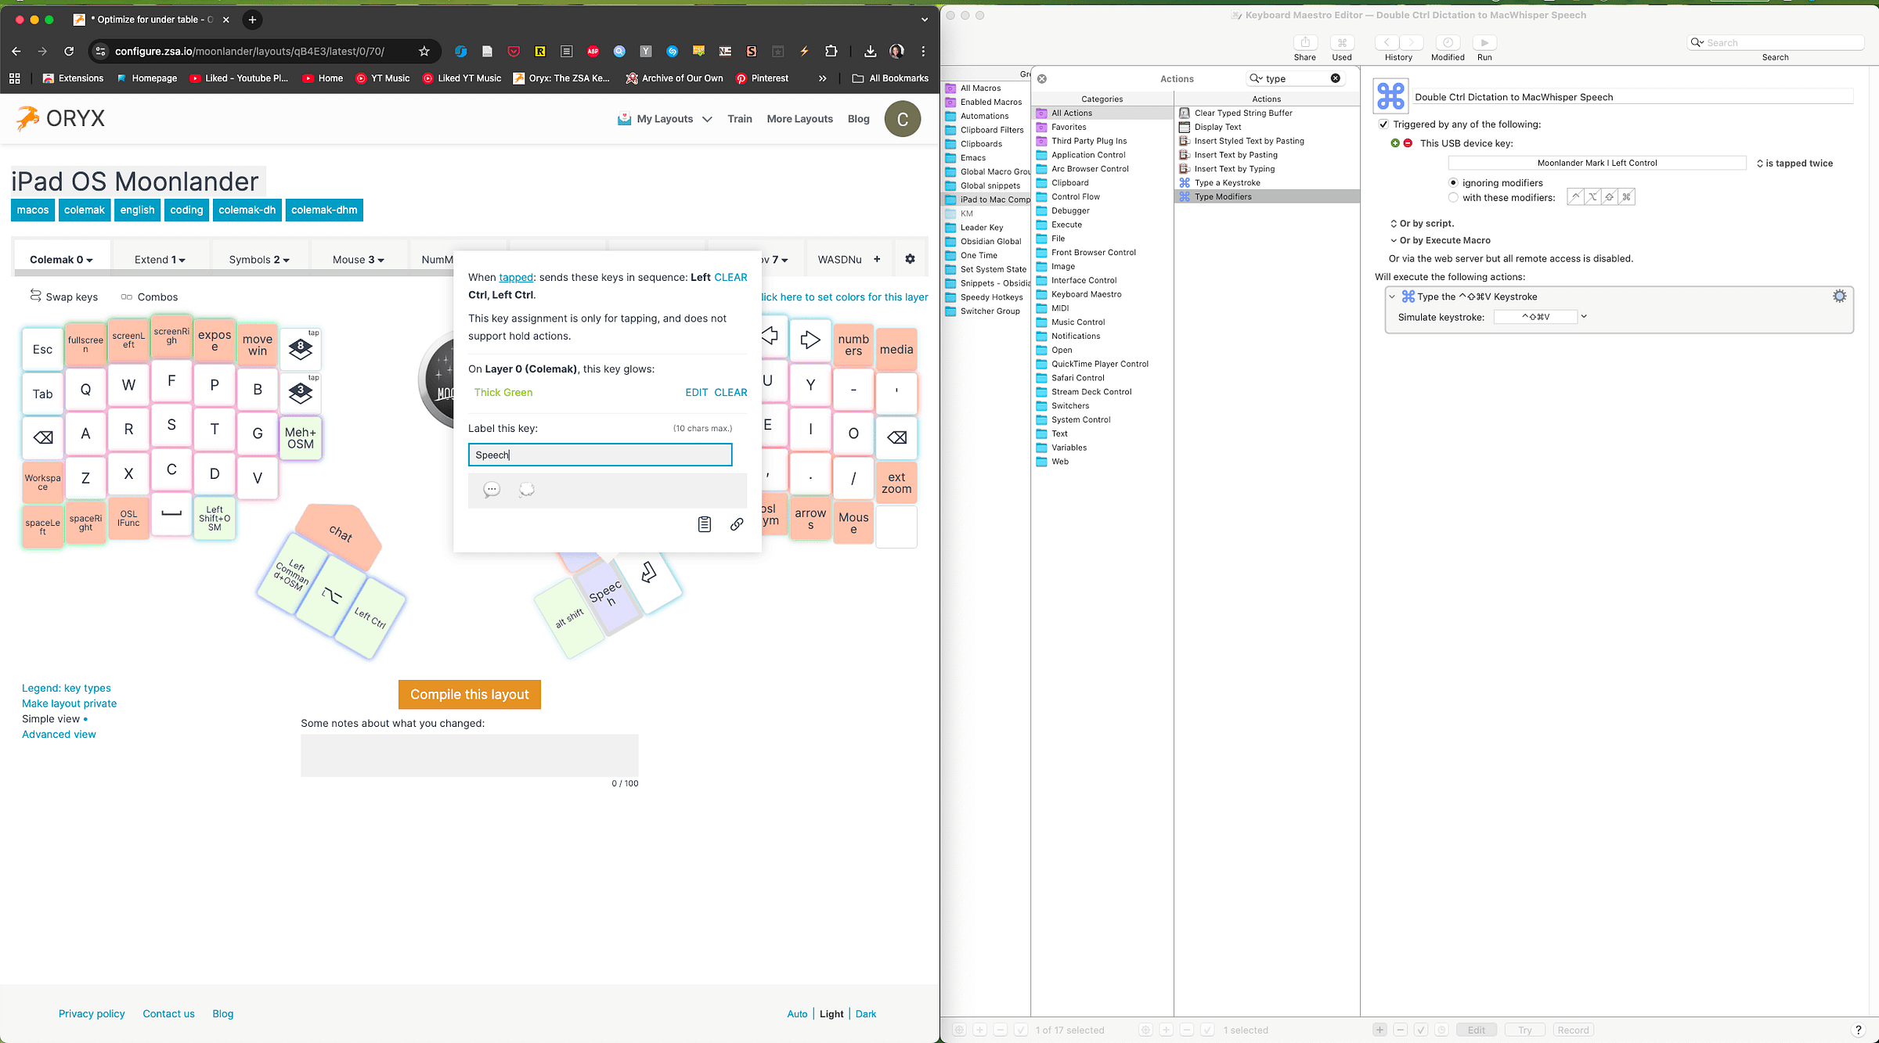Viewport: 1879px width, 1043px height.
Task: Click the link icon in key popup
Action: [x=737, y=524]
